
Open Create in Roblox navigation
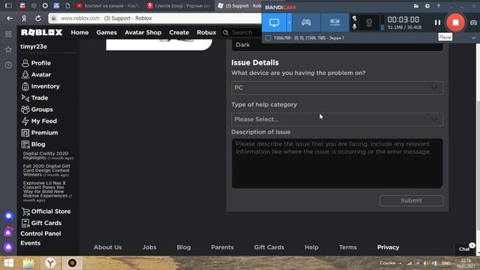pyautogui.click(x=179, y=32)
